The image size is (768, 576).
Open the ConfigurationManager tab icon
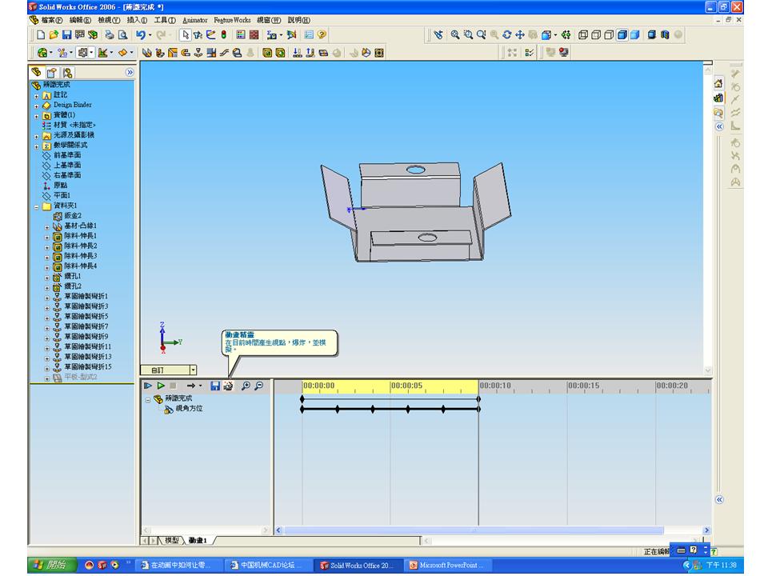pos(67,73)
